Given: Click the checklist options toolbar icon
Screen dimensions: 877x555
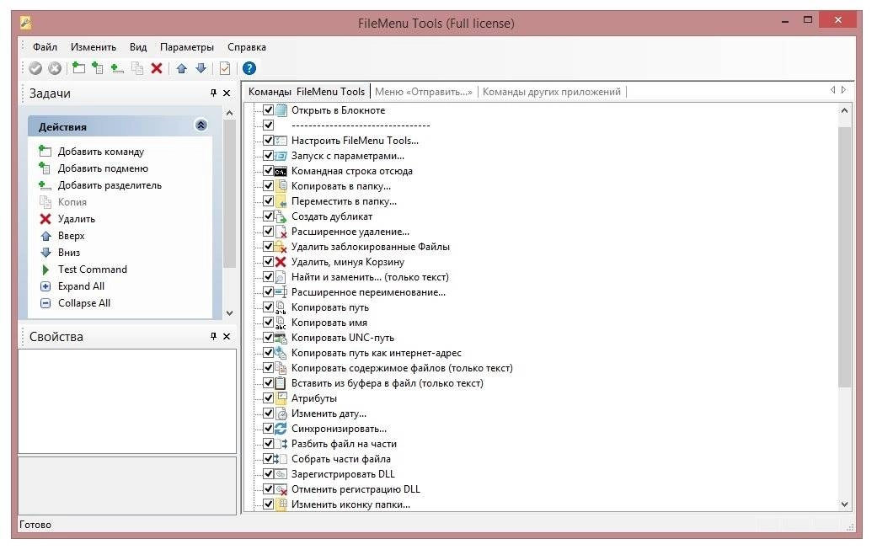Looking at the screenshot, I should pyautogui.click(x=225, y=68).
